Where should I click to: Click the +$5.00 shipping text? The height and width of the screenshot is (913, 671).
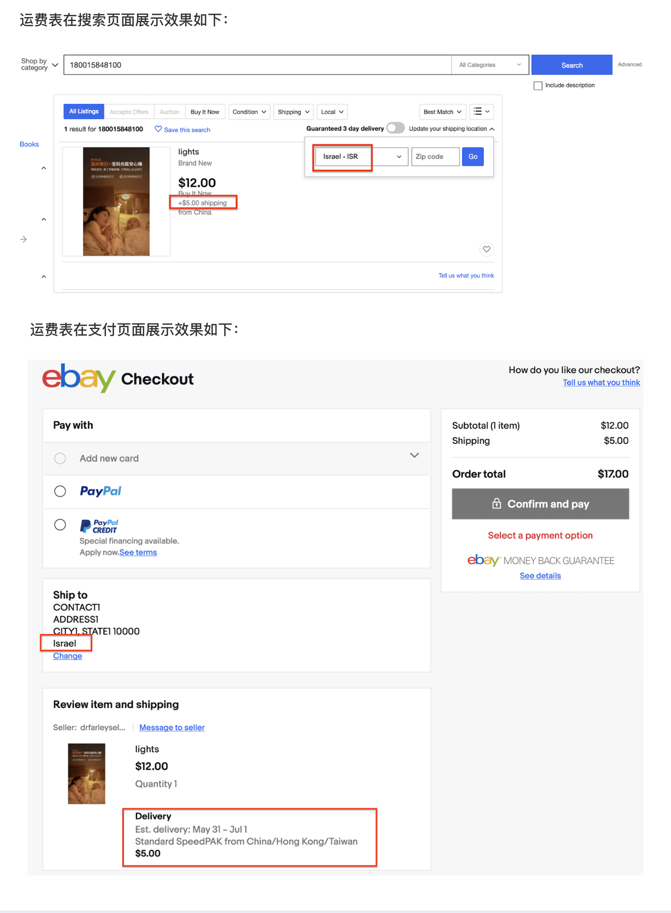click(202, 203)
